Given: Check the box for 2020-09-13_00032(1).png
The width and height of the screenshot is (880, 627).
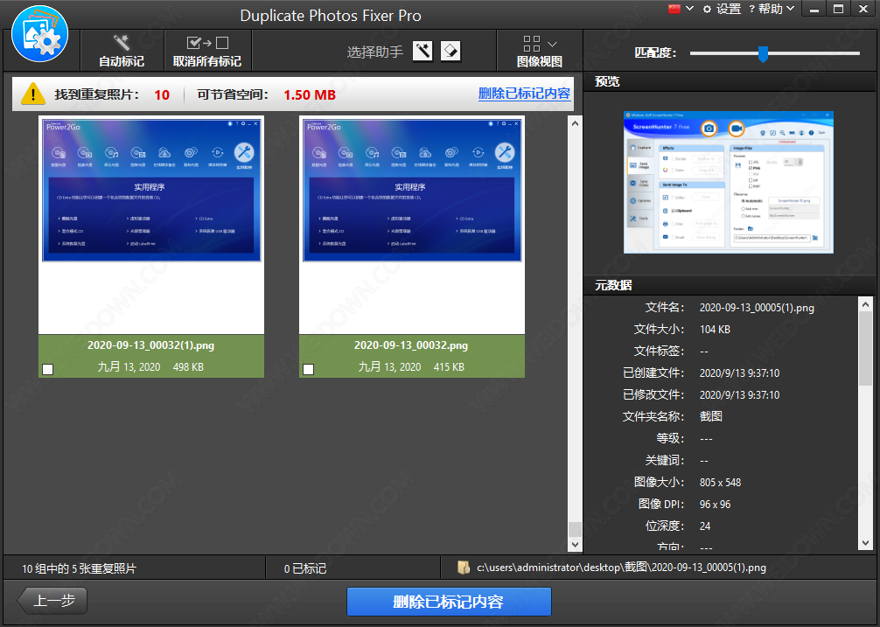Looking at the screenshot, I should (48, 369).
